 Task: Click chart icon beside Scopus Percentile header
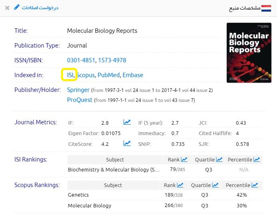(254, 185)
